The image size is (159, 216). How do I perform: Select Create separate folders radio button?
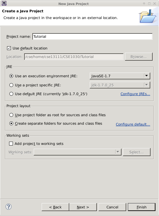(x=11, y=124)
